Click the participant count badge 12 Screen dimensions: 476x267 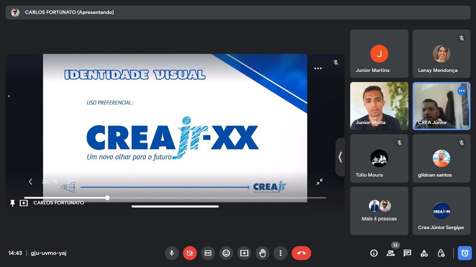395,245
